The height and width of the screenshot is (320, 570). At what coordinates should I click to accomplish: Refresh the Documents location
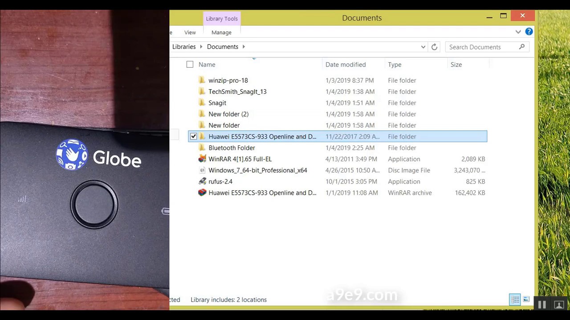pyautogui.click(x=434, y=47)
